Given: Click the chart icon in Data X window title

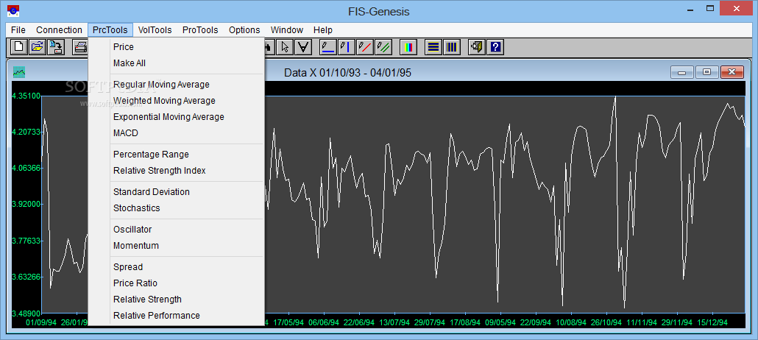Looking at the screenshot, I should 19,73.
